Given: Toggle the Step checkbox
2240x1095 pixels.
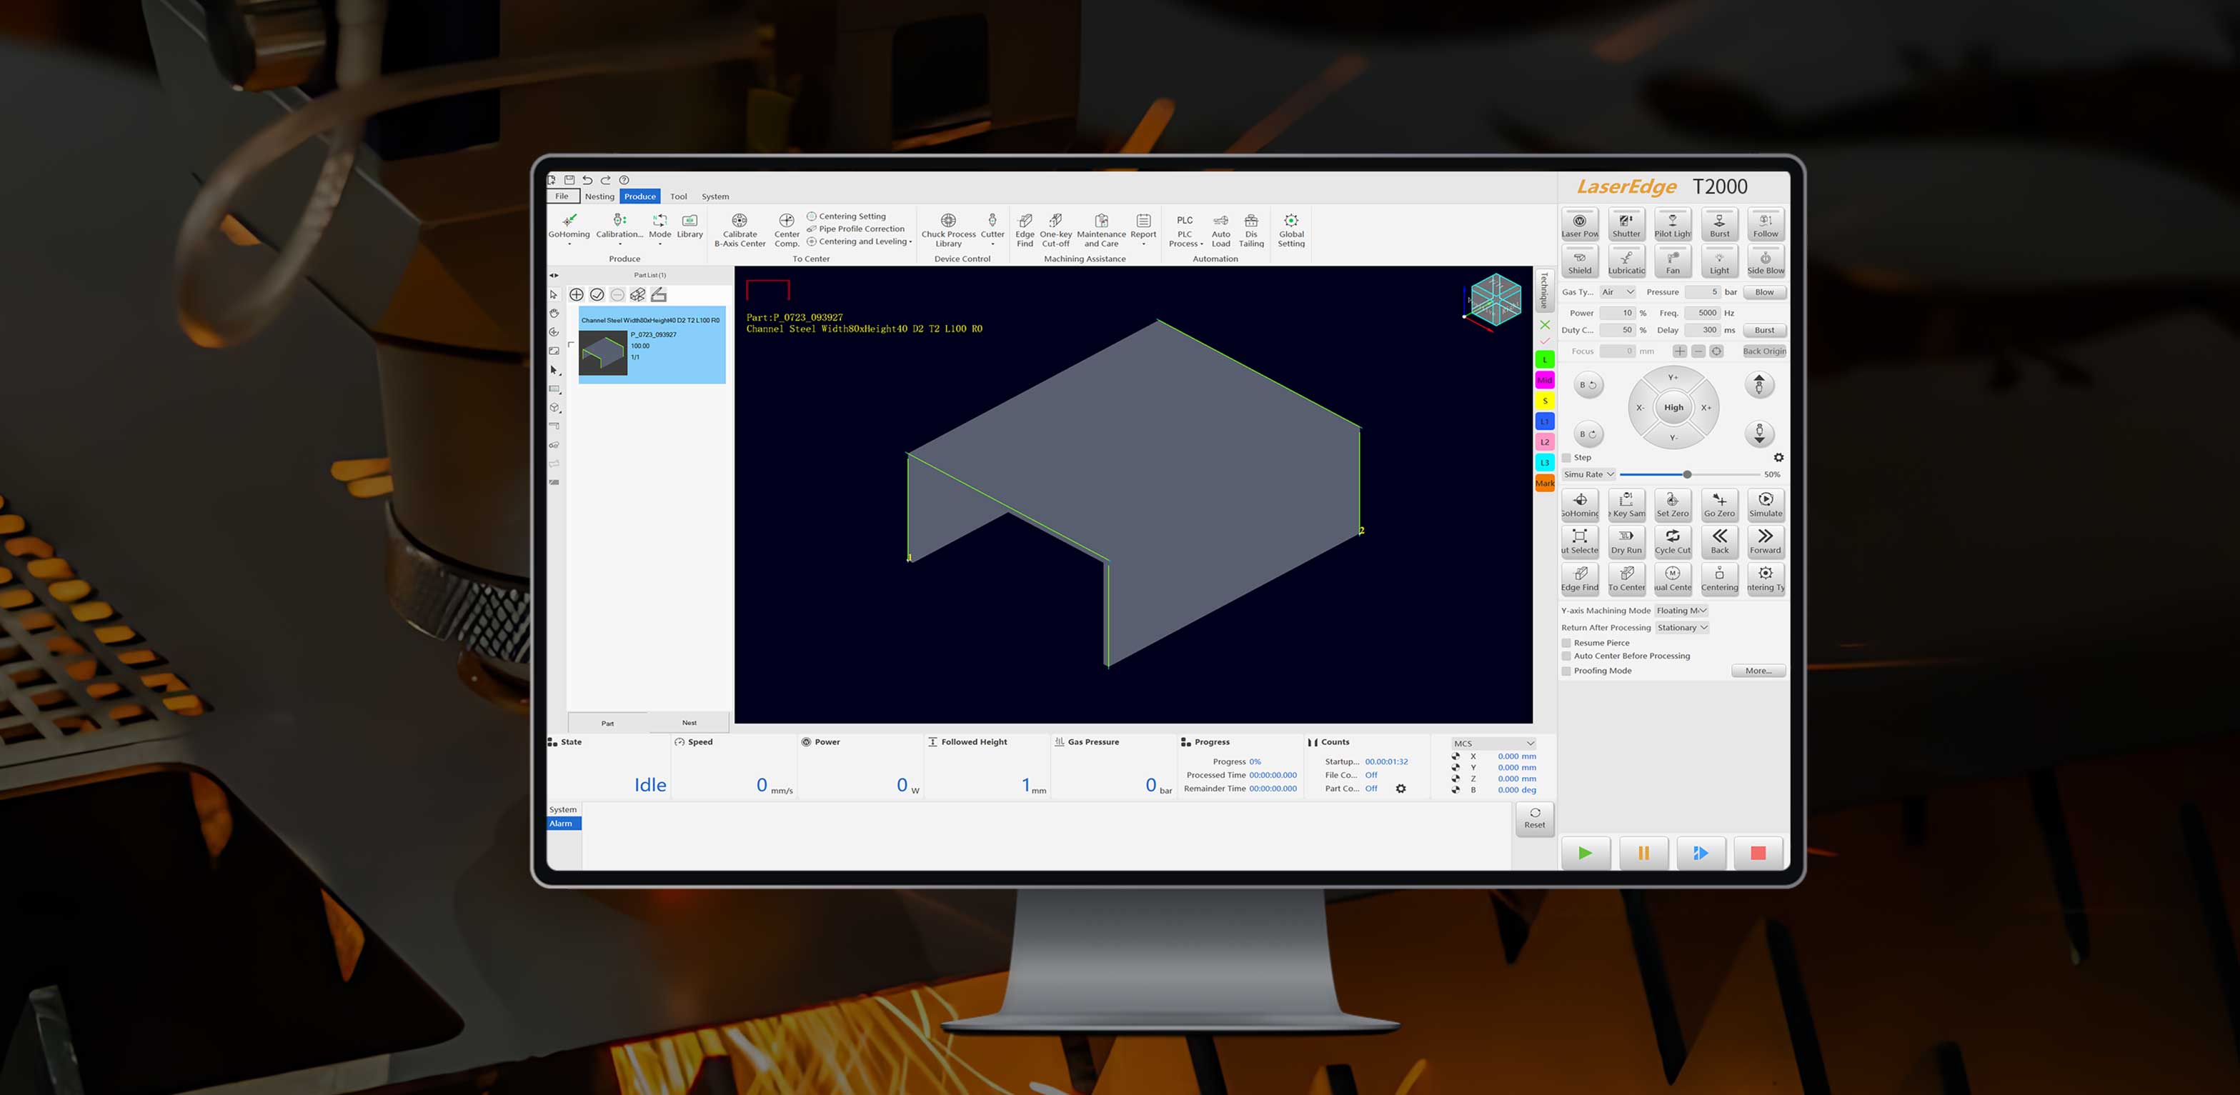Looking at the screenshot, I should click(1566, 458).
